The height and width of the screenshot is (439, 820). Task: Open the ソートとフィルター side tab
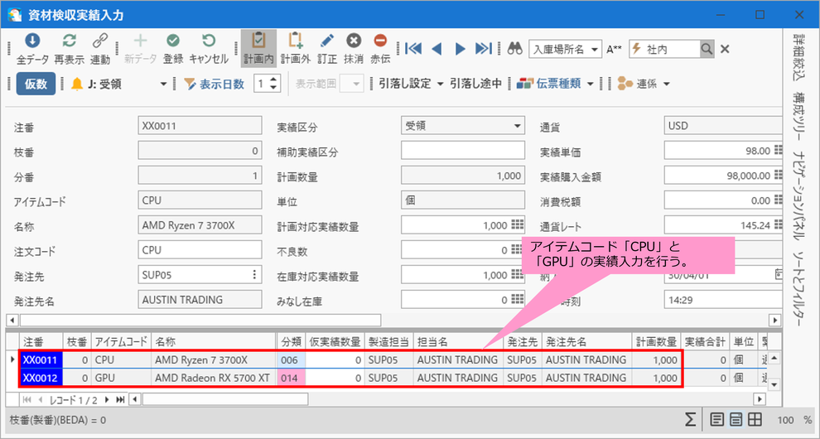(799, 289)
